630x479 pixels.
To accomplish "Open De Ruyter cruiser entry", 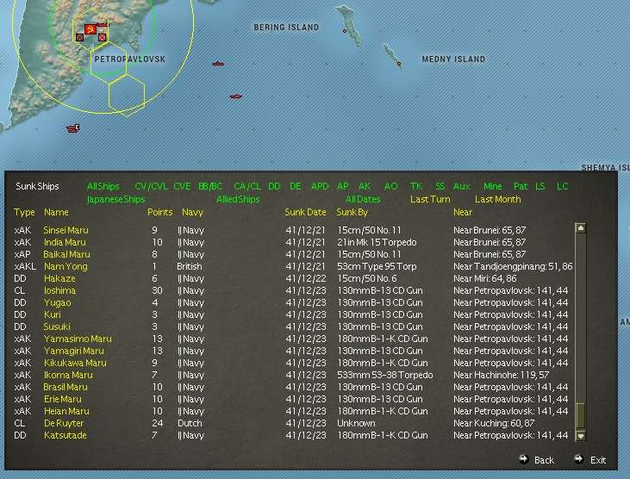I will 64,423.
